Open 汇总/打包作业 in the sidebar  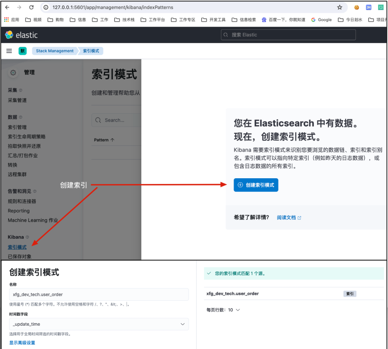pos(23,155)
